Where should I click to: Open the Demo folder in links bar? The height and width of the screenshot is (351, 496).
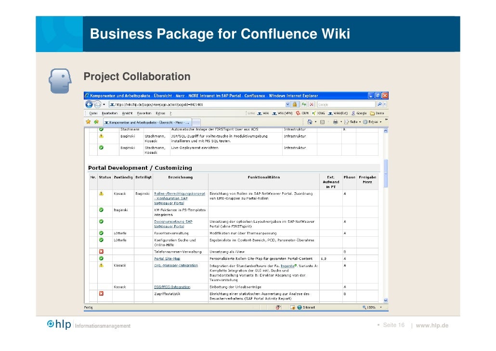(x=377, y=113)
